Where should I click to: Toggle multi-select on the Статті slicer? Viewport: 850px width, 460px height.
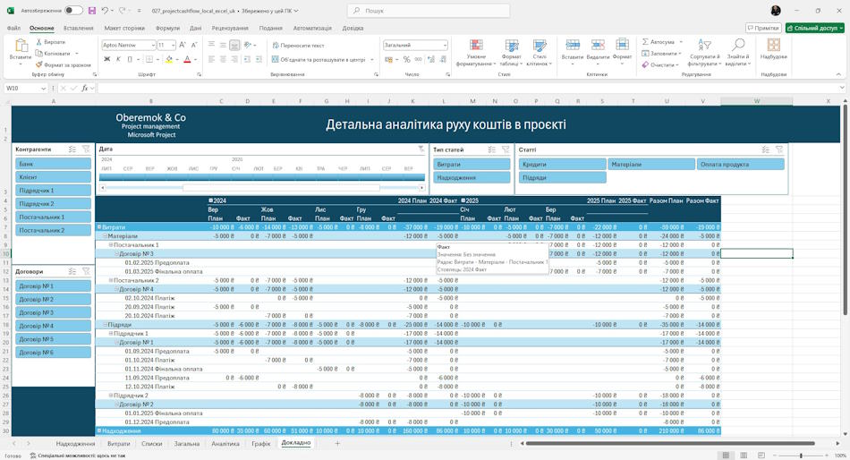765,149
